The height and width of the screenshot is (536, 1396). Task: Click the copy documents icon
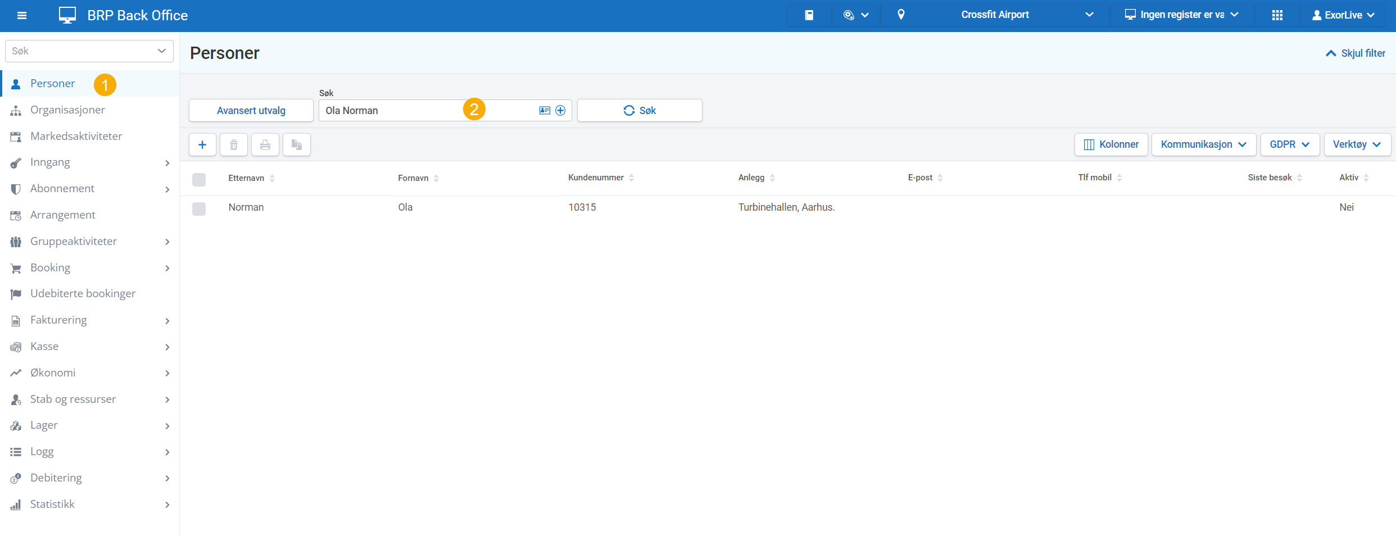(x=297, y=145)
